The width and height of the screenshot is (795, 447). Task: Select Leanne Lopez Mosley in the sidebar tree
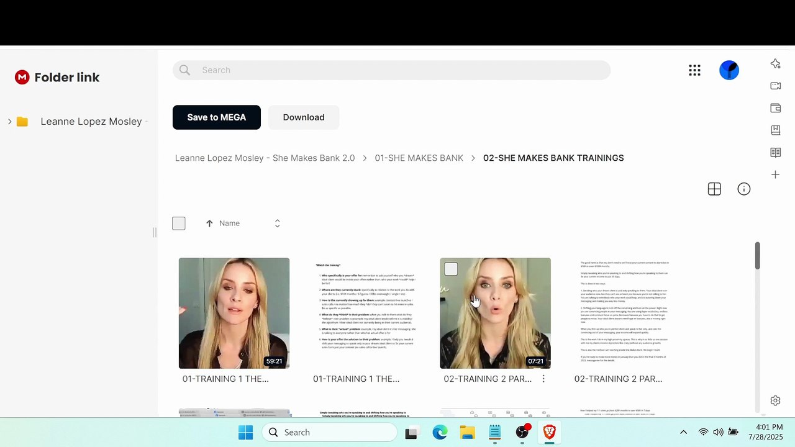[91, 122]
